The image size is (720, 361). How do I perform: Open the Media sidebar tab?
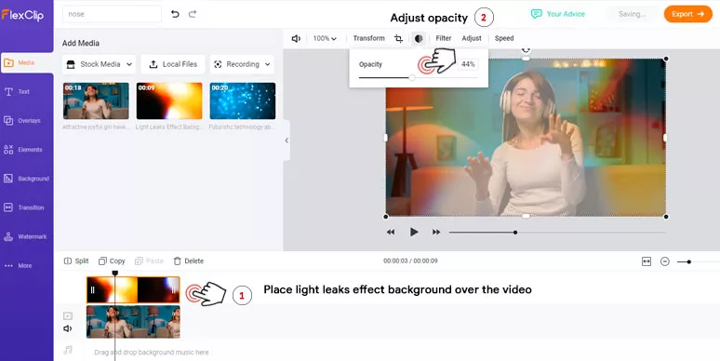tap(27, 63)
